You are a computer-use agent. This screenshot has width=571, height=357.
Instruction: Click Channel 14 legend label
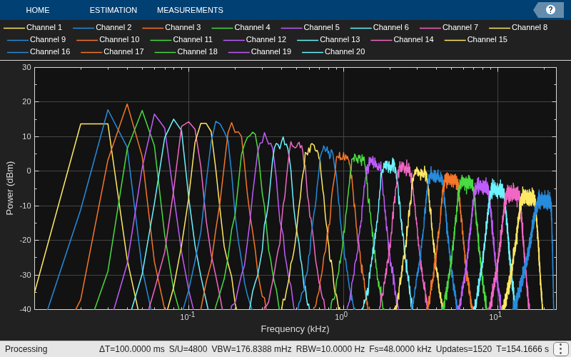pyautogui.click(x=414, y=39)
